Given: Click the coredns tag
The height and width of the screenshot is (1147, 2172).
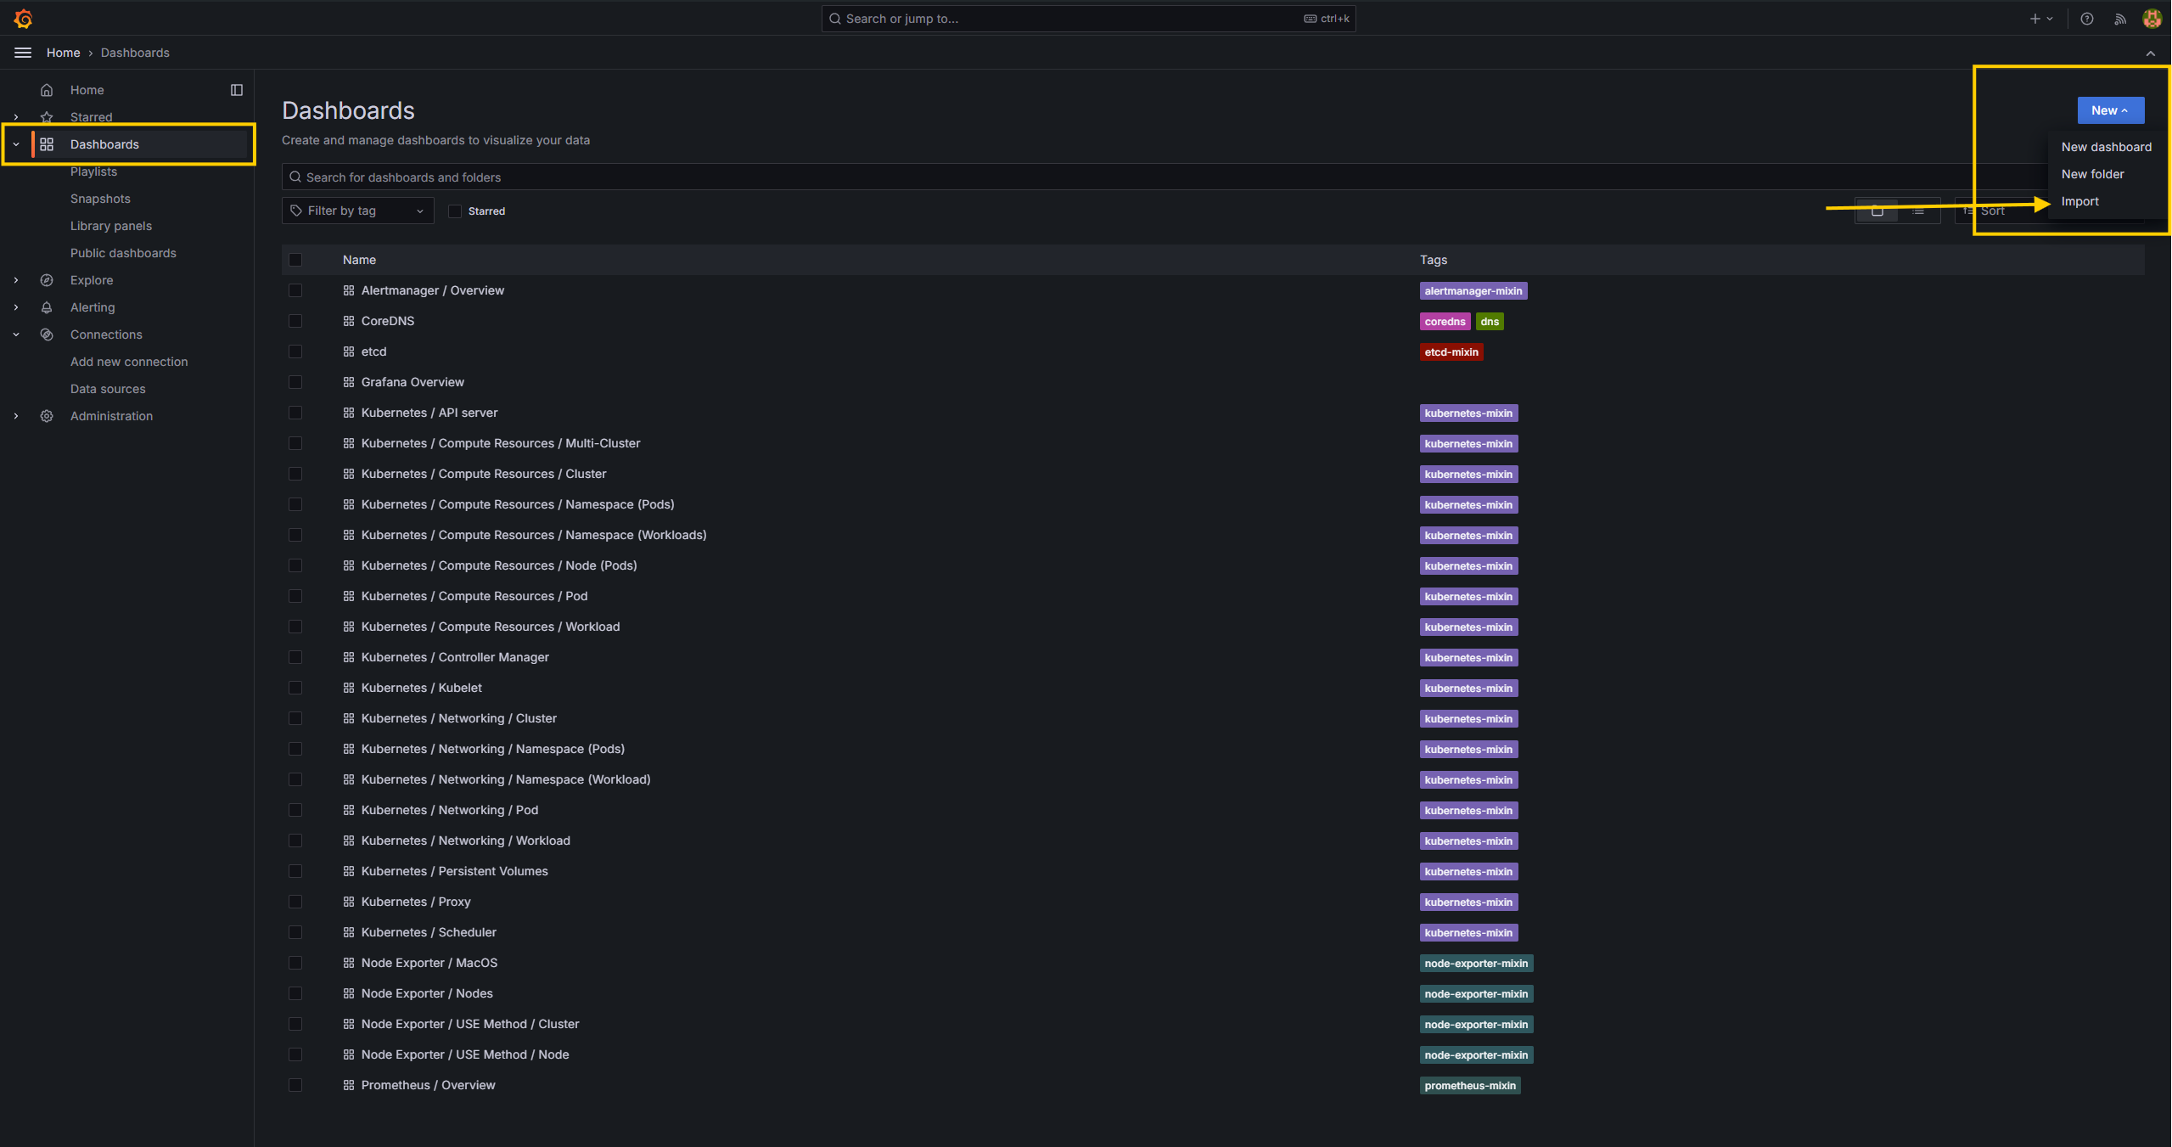Looking at the screenshot, I should pyautogui.click(x=1445, y=322).
